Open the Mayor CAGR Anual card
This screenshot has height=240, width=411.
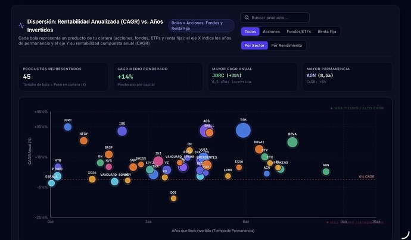click(253, 77)
